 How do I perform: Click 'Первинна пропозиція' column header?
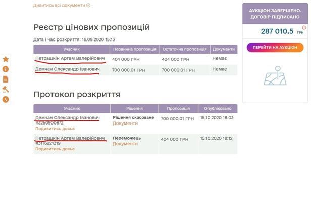(134, 50)
